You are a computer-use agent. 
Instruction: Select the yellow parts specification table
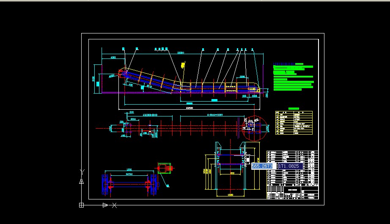click(294, 123)
